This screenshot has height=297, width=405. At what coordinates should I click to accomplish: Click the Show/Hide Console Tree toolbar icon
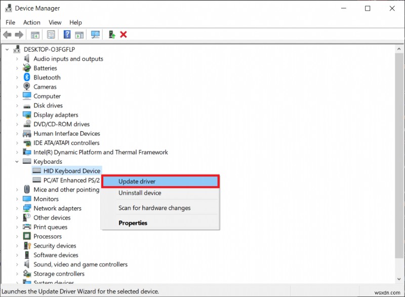[35, 34]
